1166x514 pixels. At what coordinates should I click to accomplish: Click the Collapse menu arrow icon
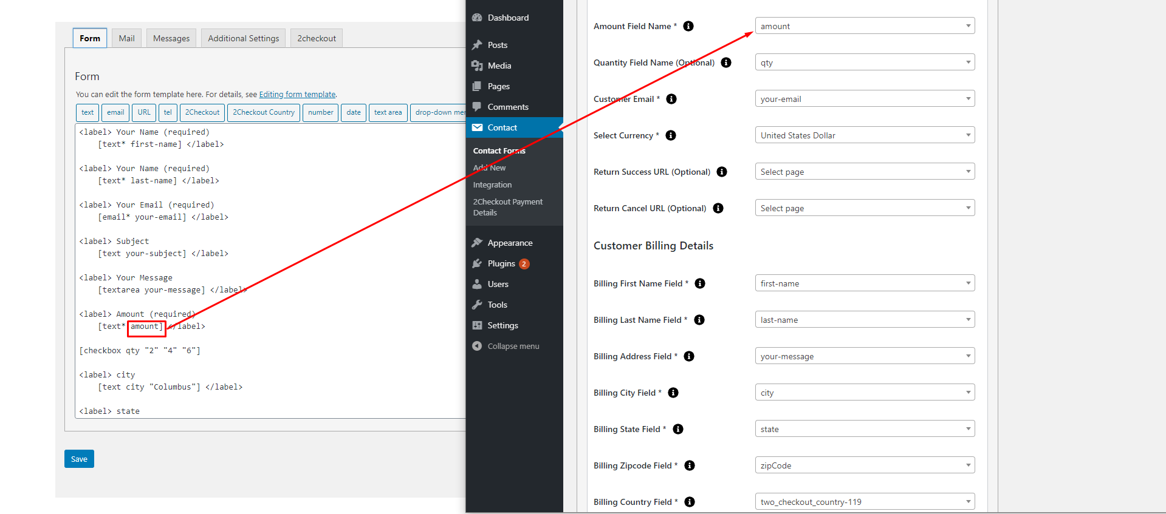tap(477, 346)
